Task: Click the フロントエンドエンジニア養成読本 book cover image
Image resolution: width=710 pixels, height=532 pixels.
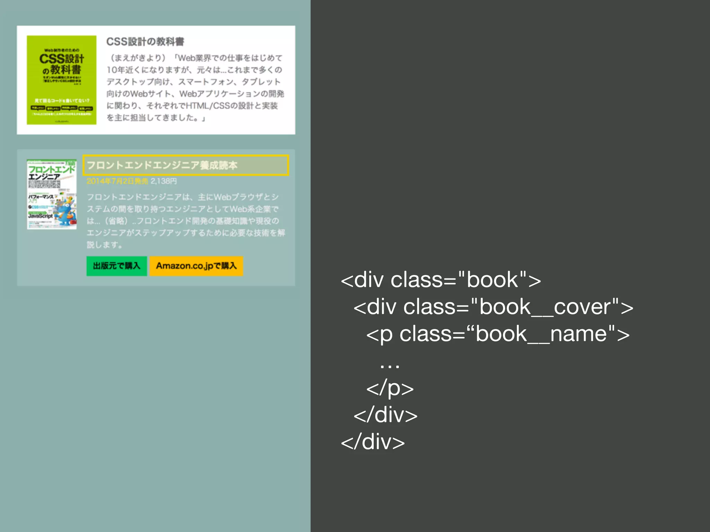Action: click(x=52, y=194)
